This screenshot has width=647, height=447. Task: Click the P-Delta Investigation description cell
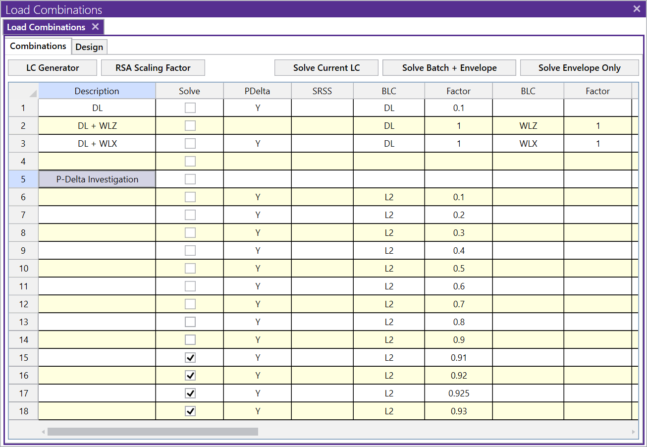[97, 179]
